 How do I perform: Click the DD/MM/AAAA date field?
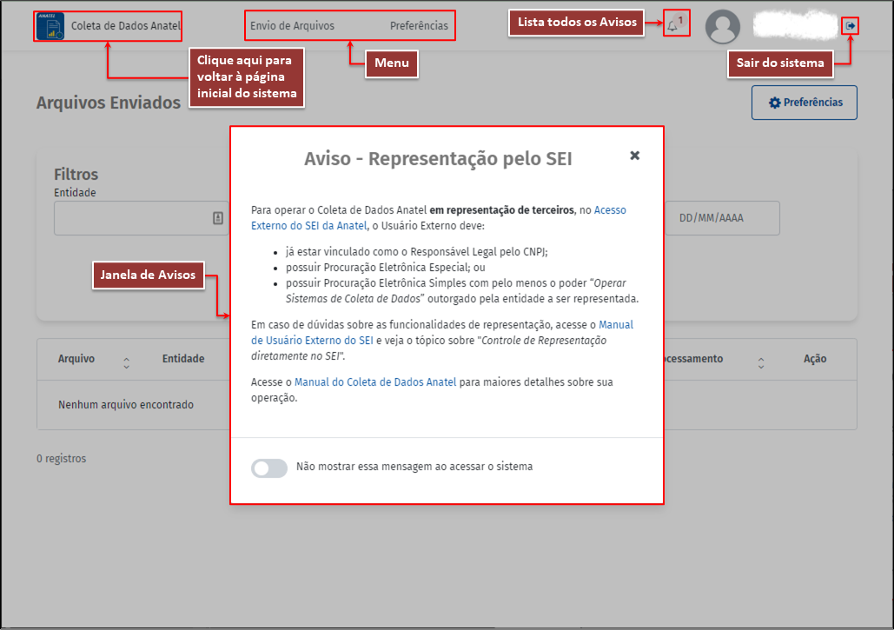722,219
